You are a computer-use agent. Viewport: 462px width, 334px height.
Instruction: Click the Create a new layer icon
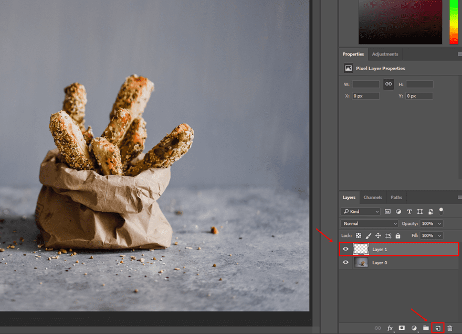438,328
